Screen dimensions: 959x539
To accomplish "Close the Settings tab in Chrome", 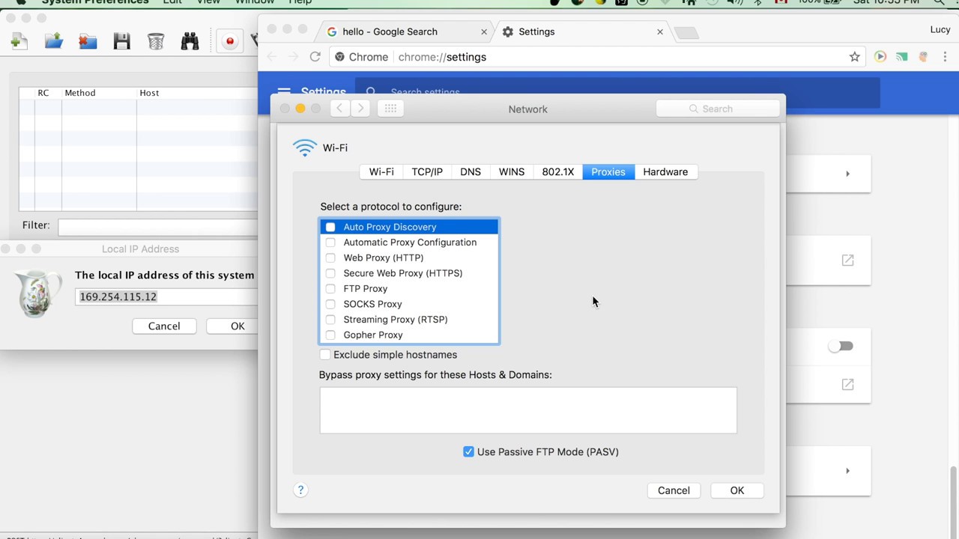I will [659, 31].
